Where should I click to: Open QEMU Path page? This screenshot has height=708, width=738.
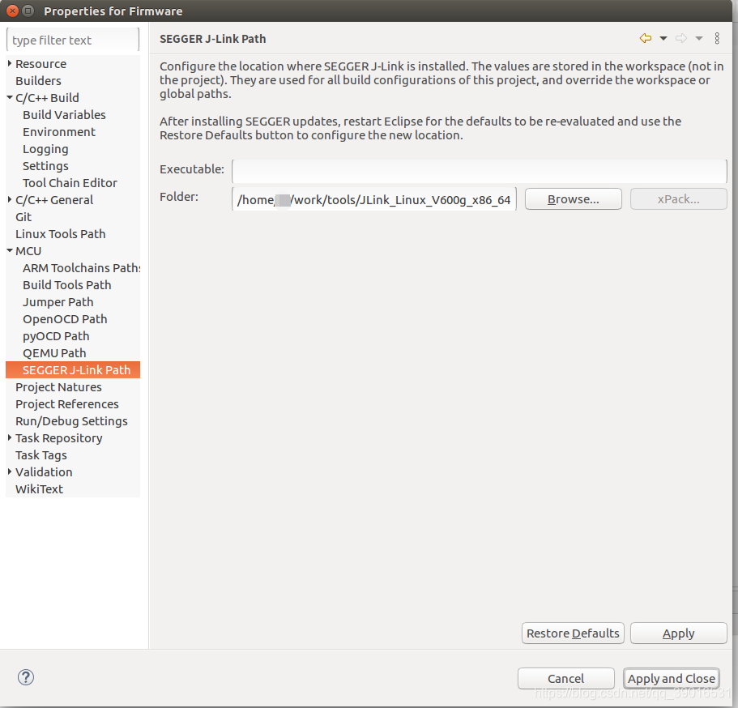(x=54, y=353)
